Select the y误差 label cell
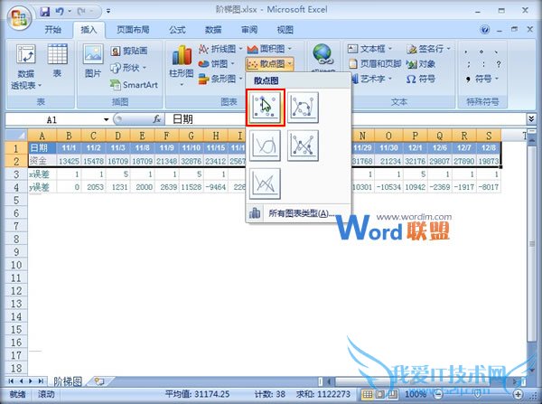 point(42,187)
